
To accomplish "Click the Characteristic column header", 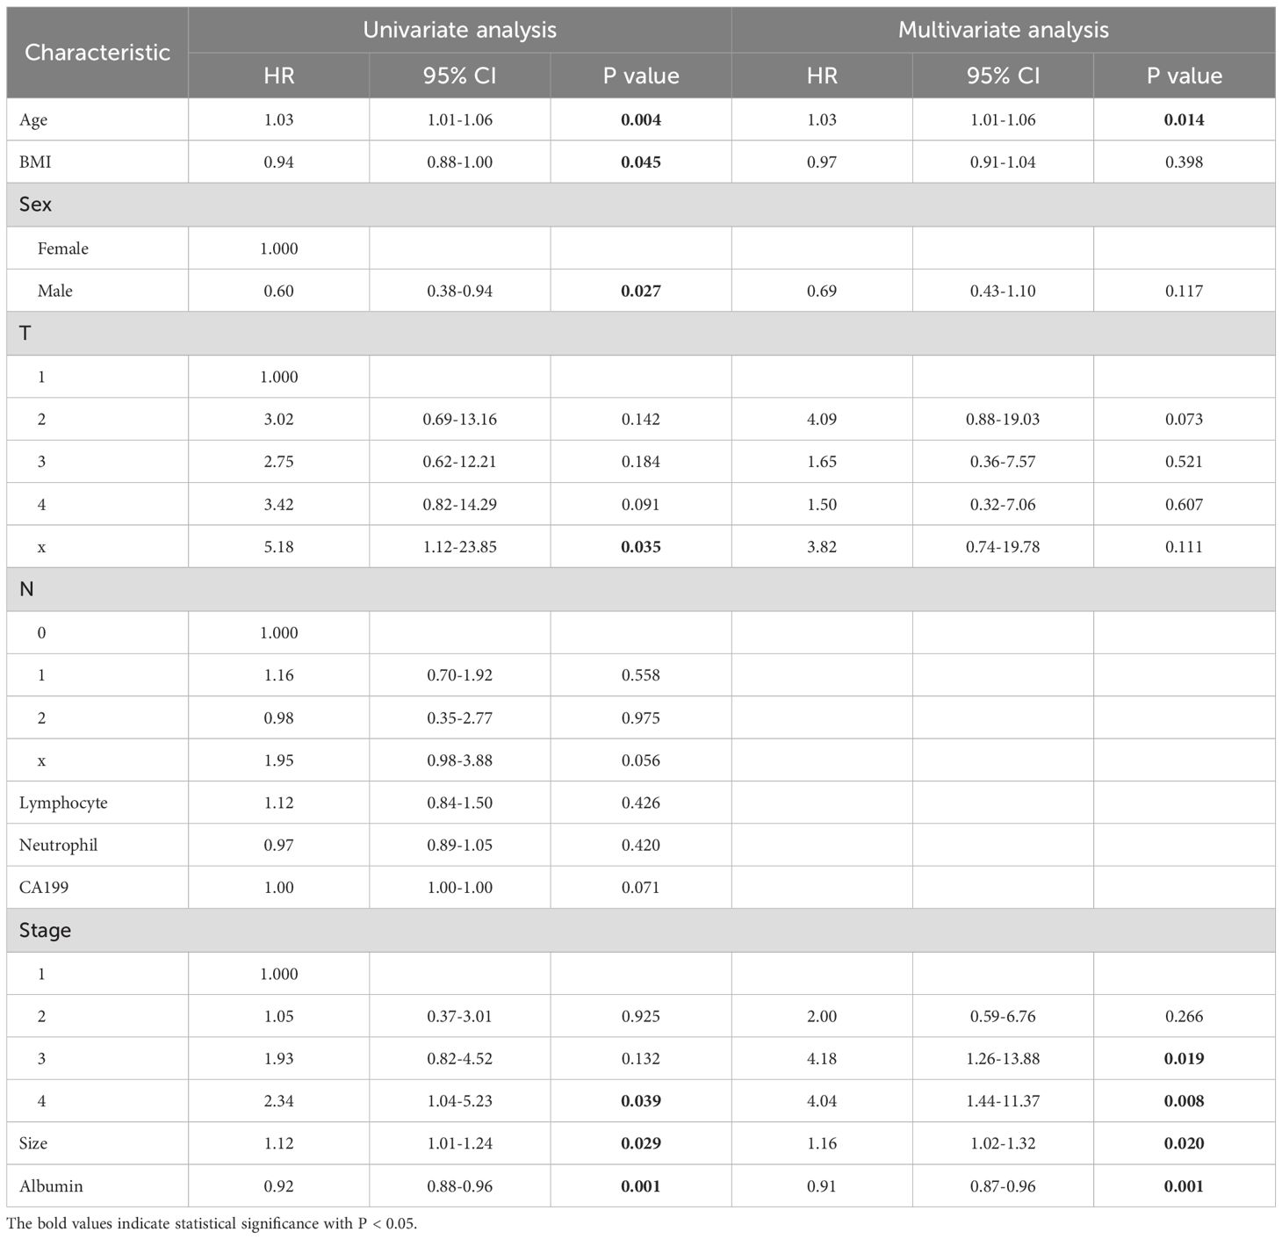I will click(97, 52).
